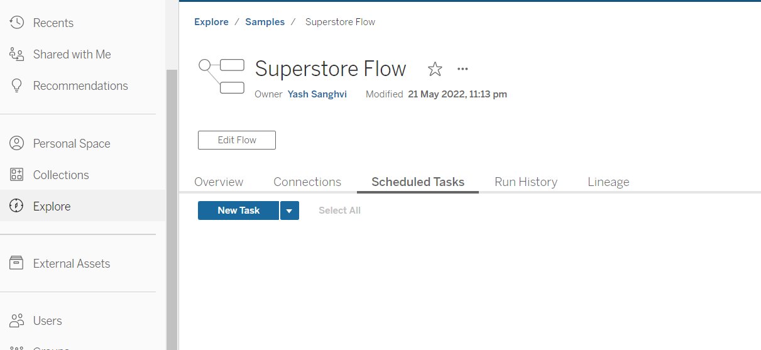Click the Personal Space person icon
The width and height of the screenshot is (761, 350).
tap(17, 143)
